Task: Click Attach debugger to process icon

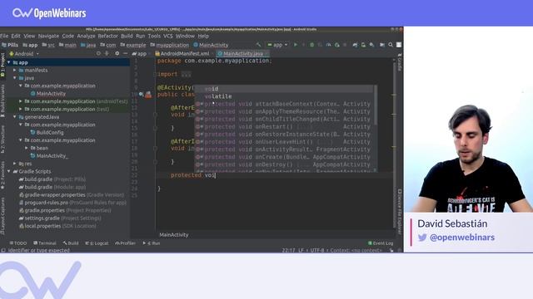Action: click(336, 45)
